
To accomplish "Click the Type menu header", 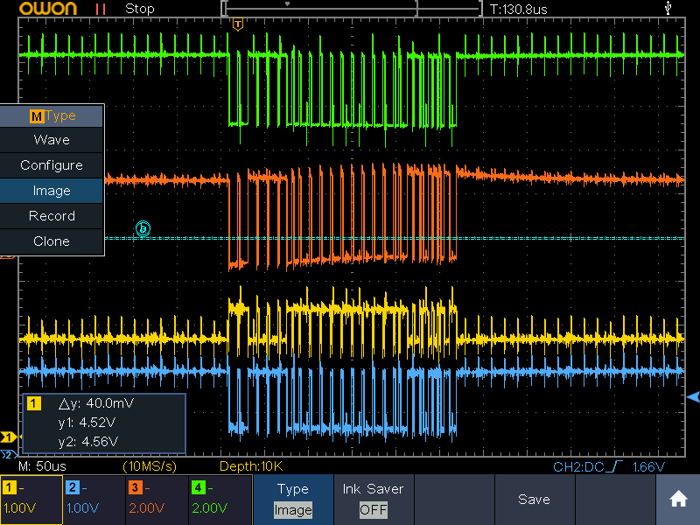I will click(x=52, y=116).
